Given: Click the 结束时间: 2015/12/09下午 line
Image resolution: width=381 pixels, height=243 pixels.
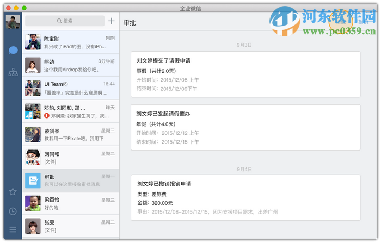Looking at the screenshot, I should pos(167,89).
